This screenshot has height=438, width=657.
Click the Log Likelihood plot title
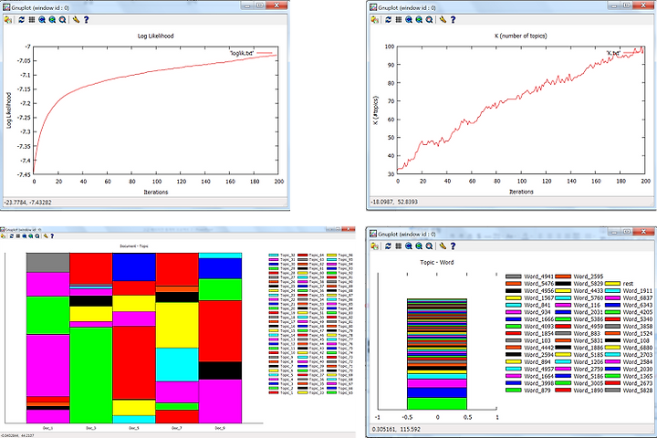[x=155, y=36]
